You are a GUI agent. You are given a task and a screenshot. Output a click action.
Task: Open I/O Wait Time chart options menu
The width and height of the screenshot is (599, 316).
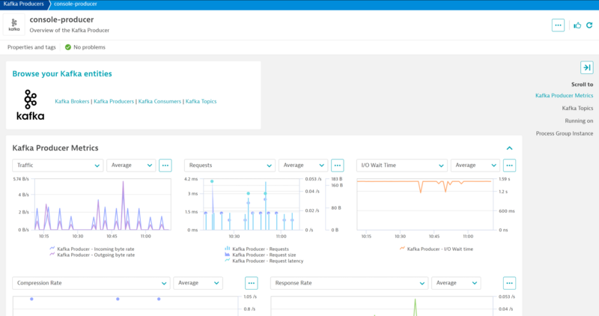pyautogui.click(x=510, y=165)
